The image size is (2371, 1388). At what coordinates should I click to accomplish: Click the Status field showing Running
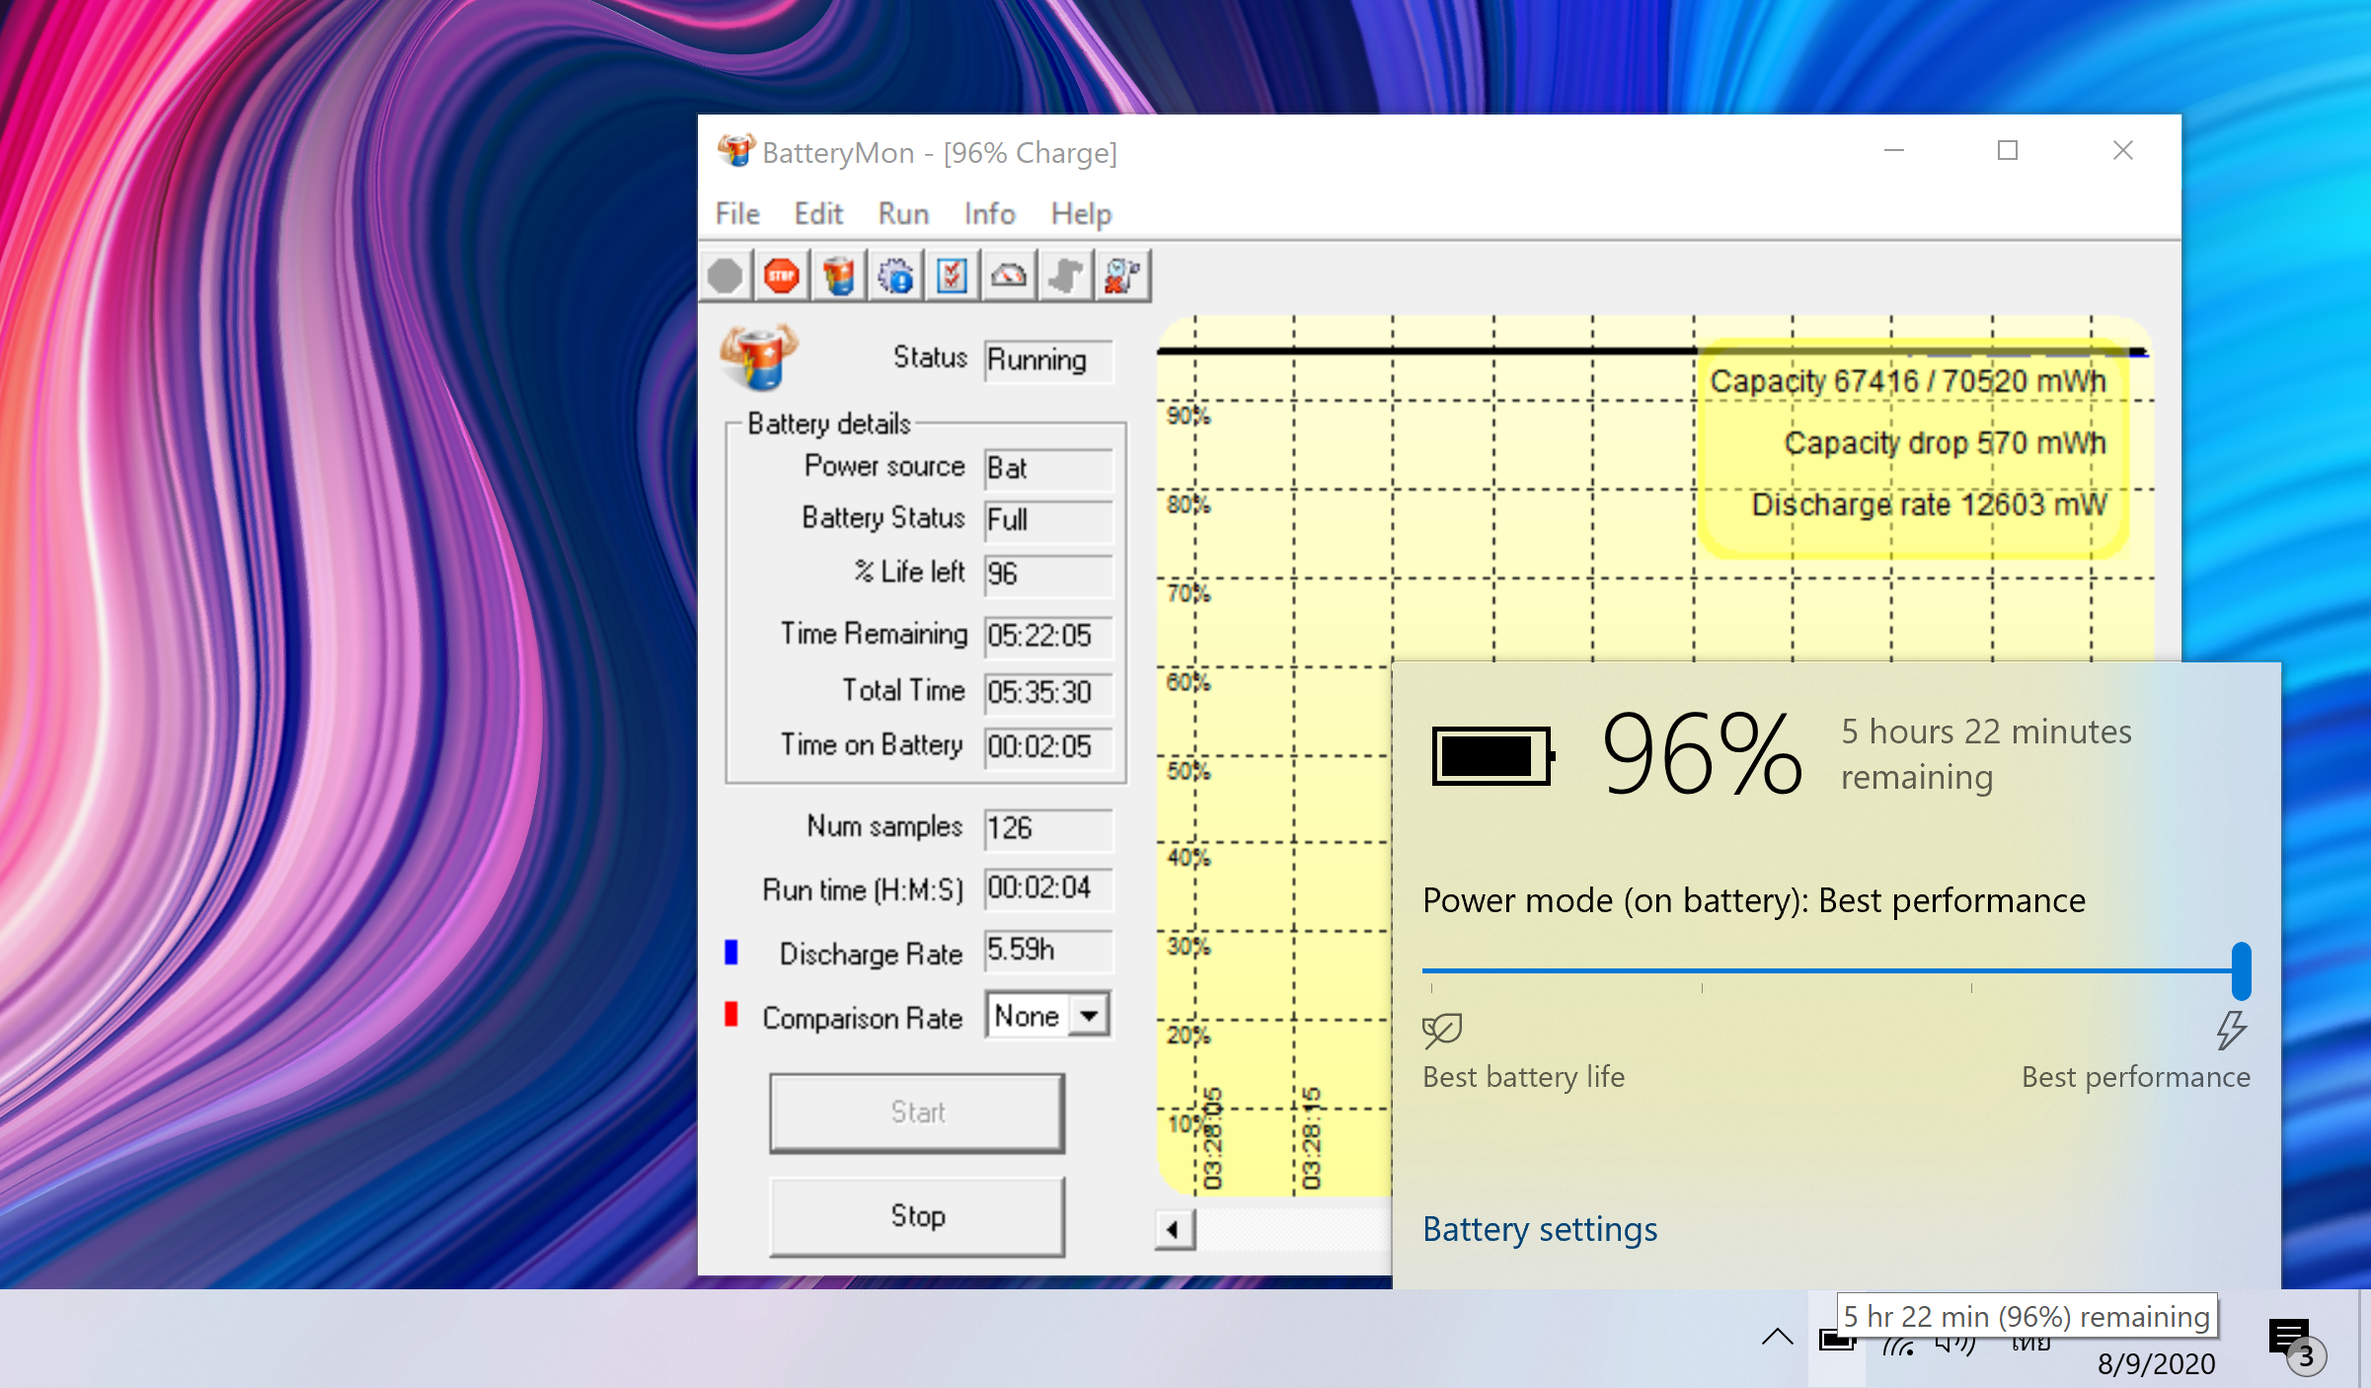[1048, 360]
